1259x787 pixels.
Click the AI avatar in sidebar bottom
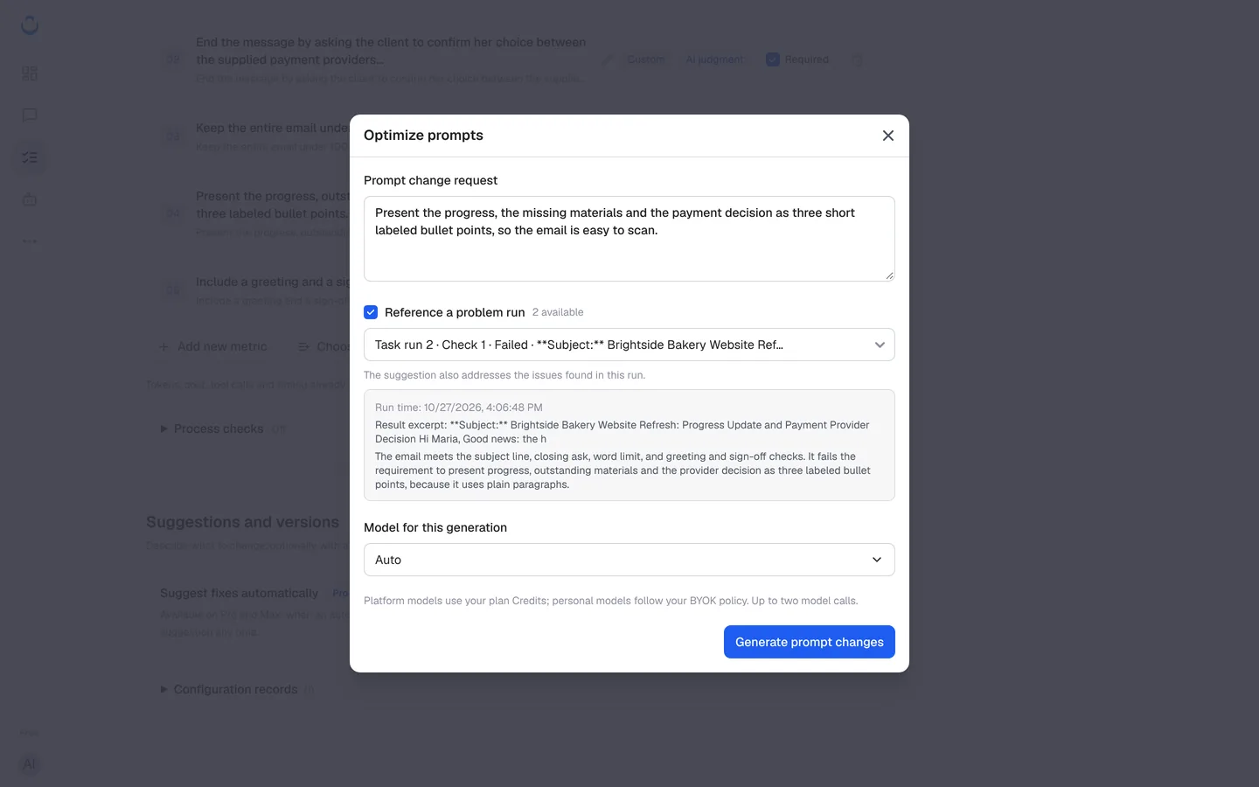click(x=30, y=764)
